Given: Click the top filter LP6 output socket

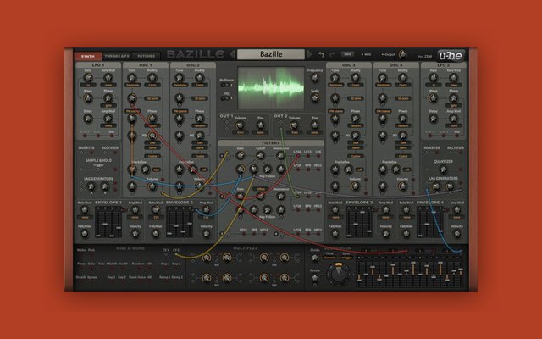Looking at the screenshot, I should coord(318,156).
